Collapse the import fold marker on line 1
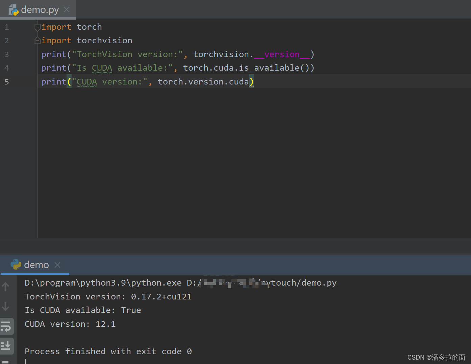Image resolution: width=471 pixels, height=364 pixels. 38,27
